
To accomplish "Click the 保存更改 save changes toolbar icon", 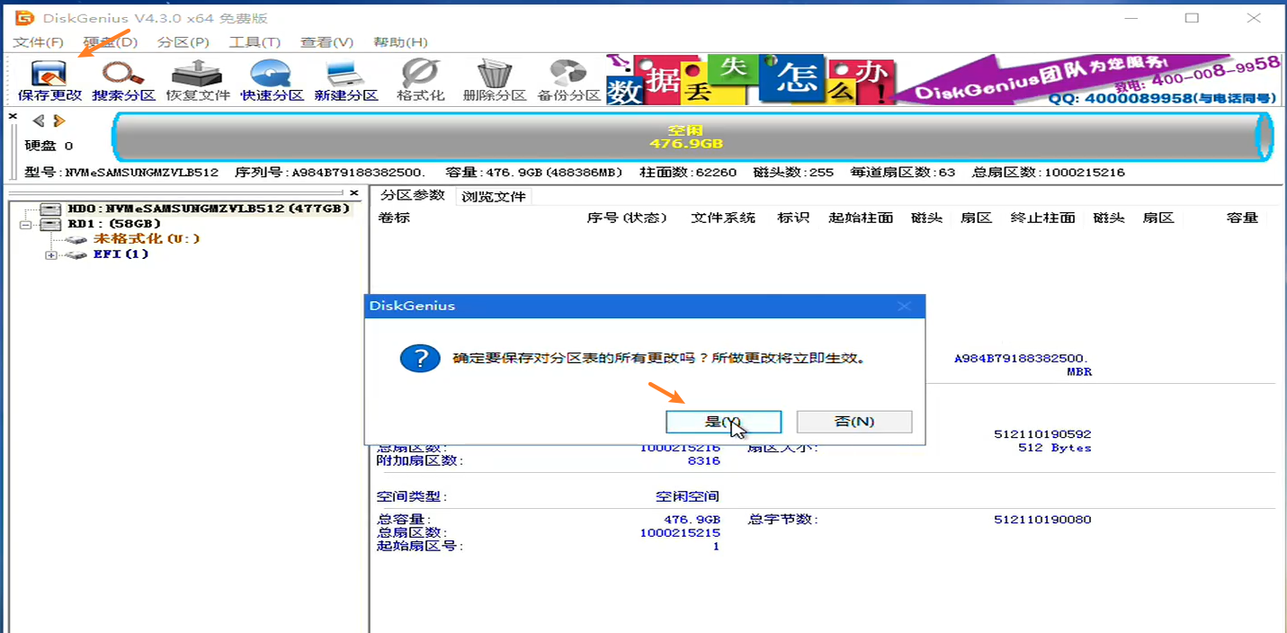I will pyautogui.click(x=49, y=80).
